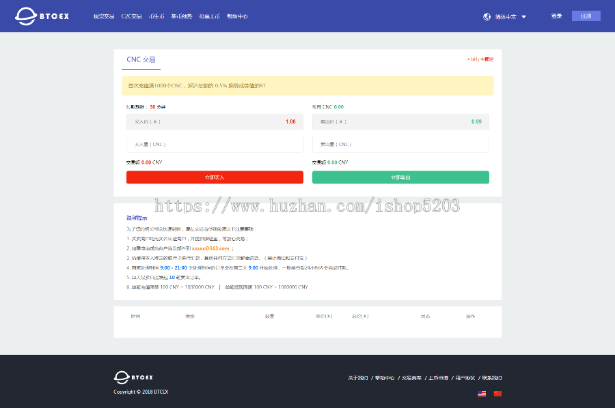Open the first header menu item (现货交易)
Image resolution: width=615 pixels, height=408 pixels.
(104, 16)
